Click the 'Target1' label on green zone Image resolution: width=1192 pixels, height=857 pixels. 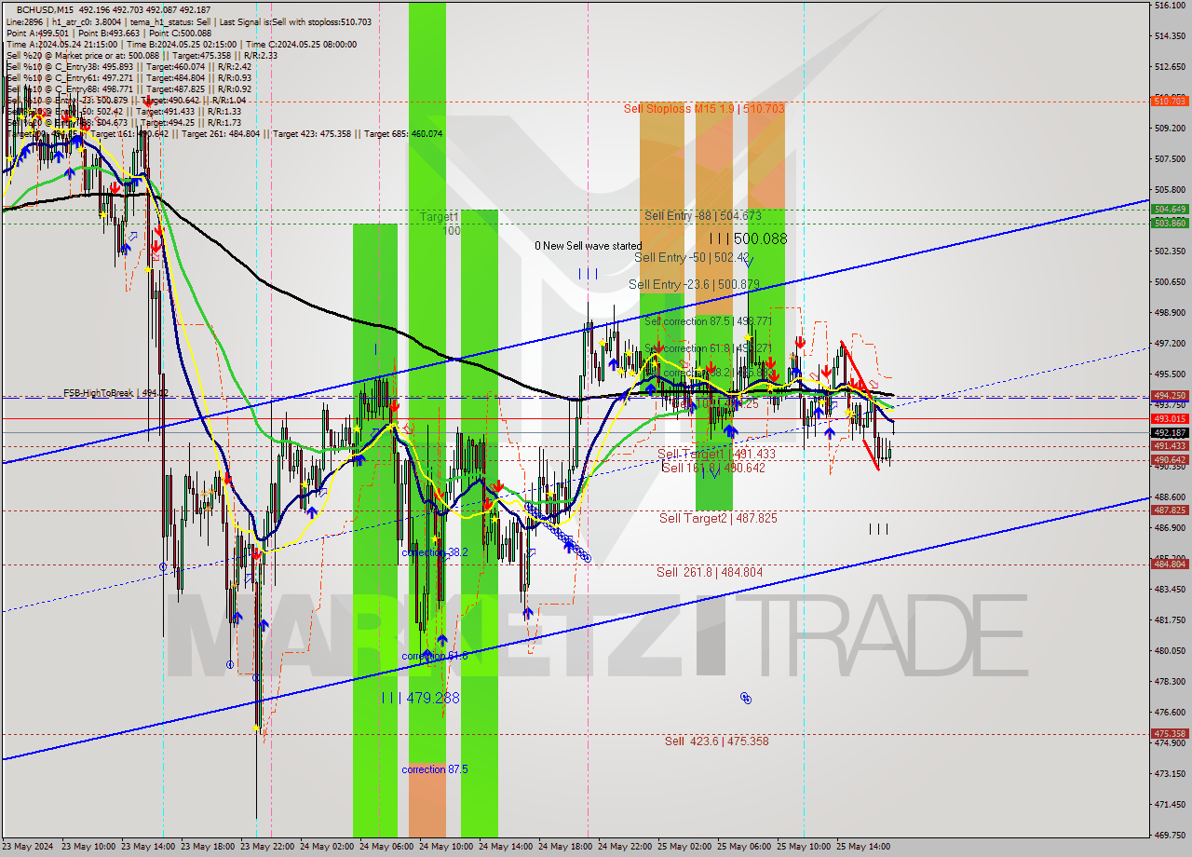click(x=439, y=216)
